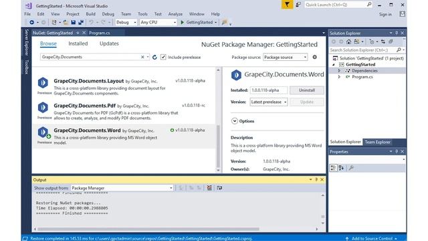Select Solution 'GettingStarted' root node
This screenshot has width=428, height=241.
click(368, 58)
